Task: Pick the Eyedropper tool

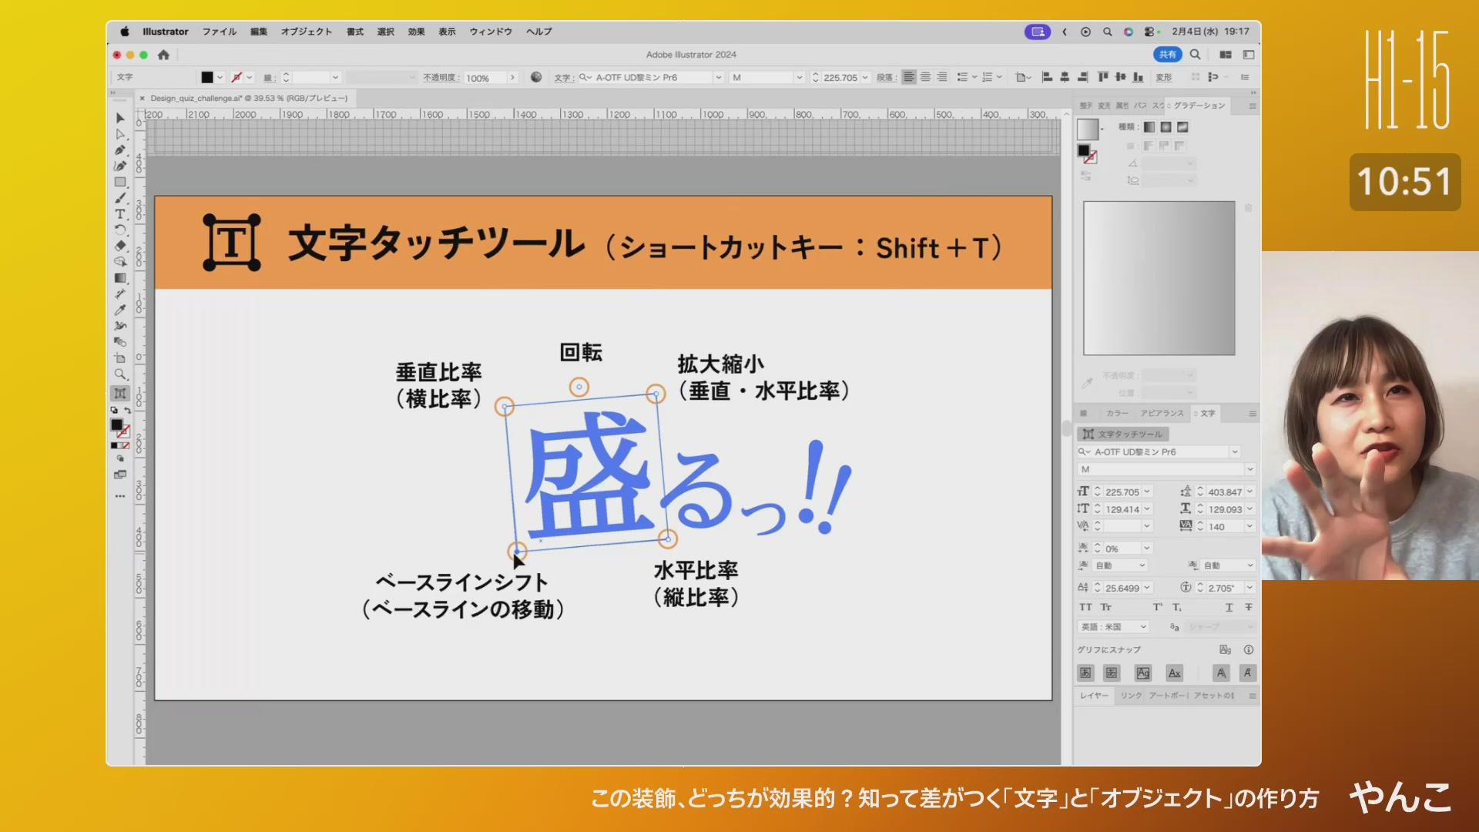Action: [x=120, y=310]
